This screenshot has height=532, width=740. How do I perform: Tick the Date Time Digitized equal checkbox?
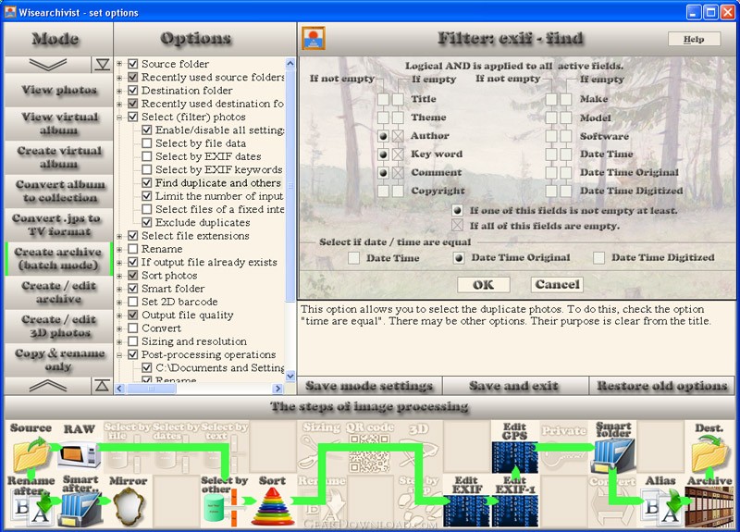(598, 258)
